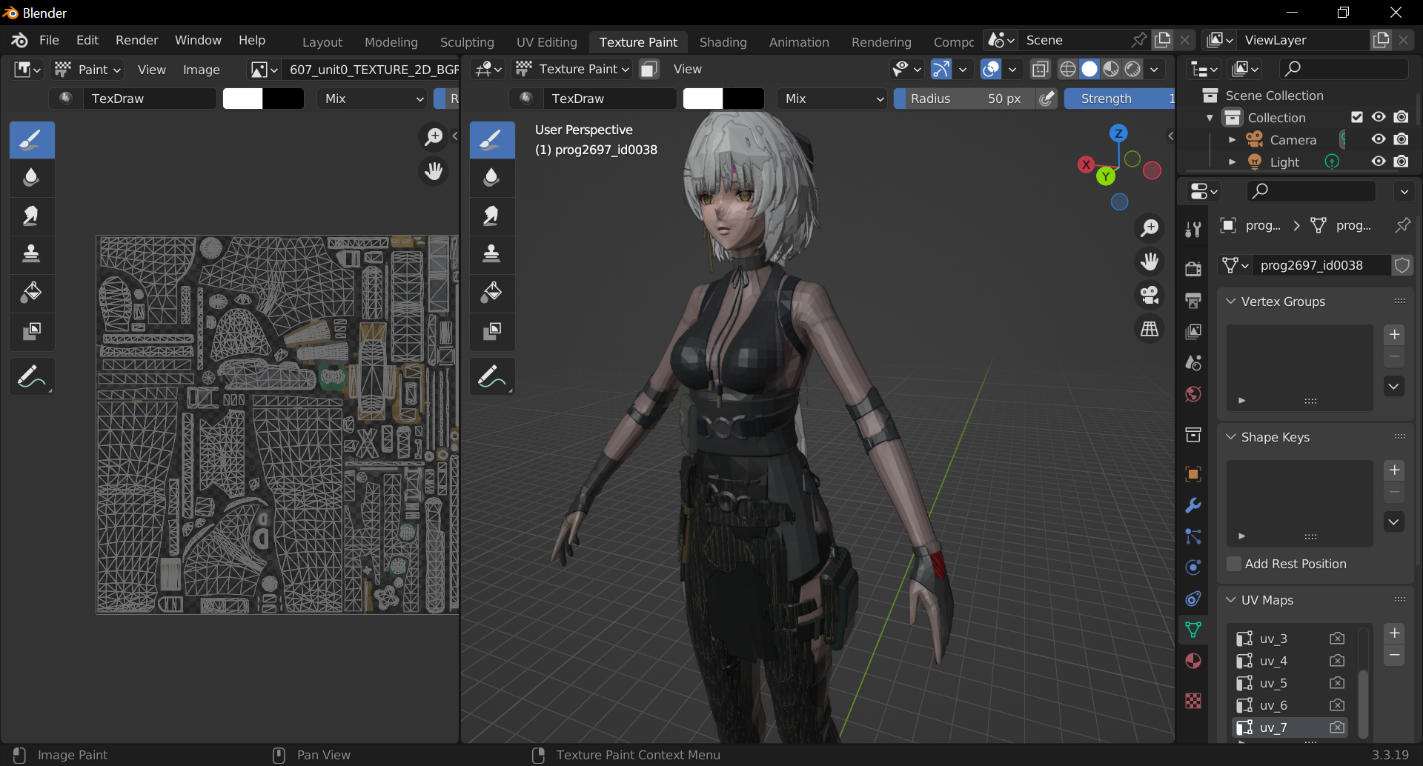Click the pan hand icon in the 3D viewport

(1150, 262)
